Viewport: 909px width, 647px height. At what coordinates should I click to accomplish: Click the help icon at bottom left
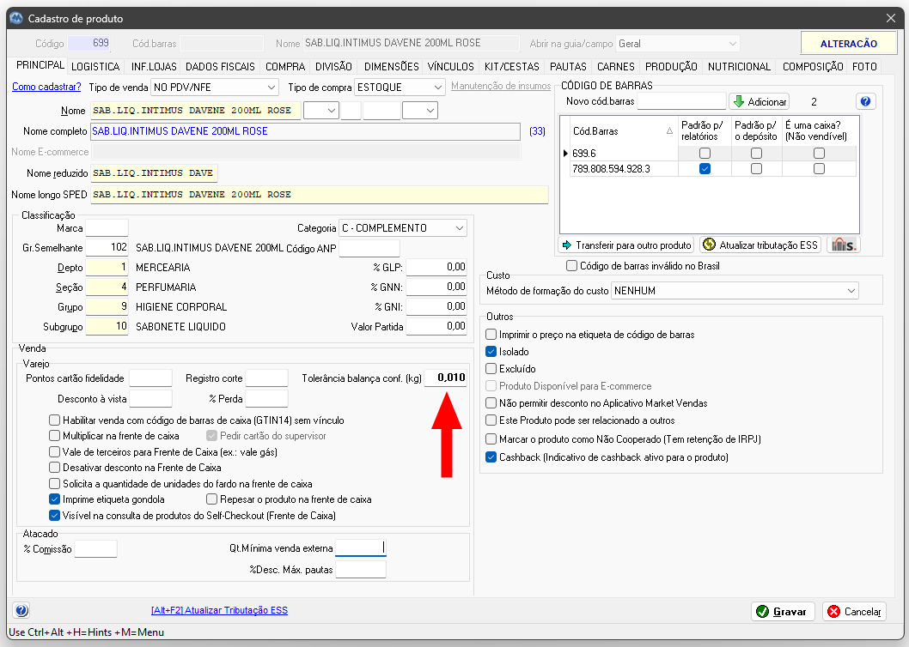pos(21,610)
